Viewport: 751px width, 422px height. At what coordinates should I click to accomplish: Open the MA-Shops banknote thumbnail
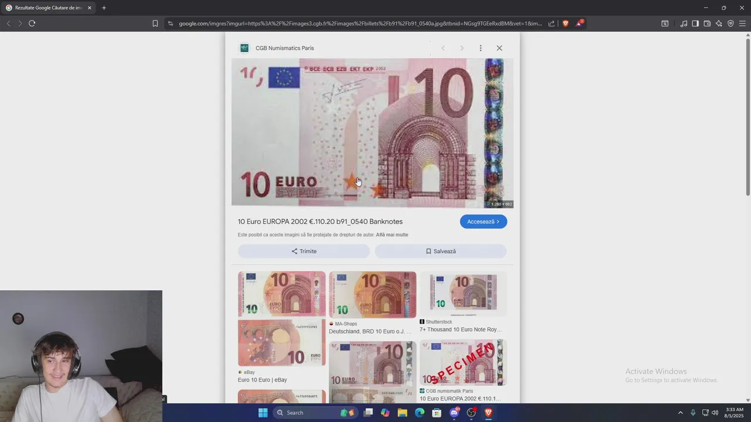(x=373, y=295)
